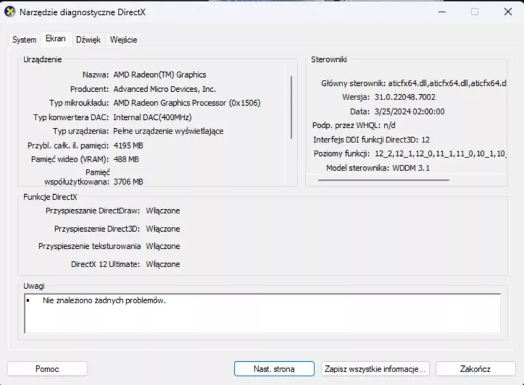The height and width of the screenshot is (385, 524).
Task: Open the Dźwięk tab
Action: pyautogui.click(x=88, y=40)
